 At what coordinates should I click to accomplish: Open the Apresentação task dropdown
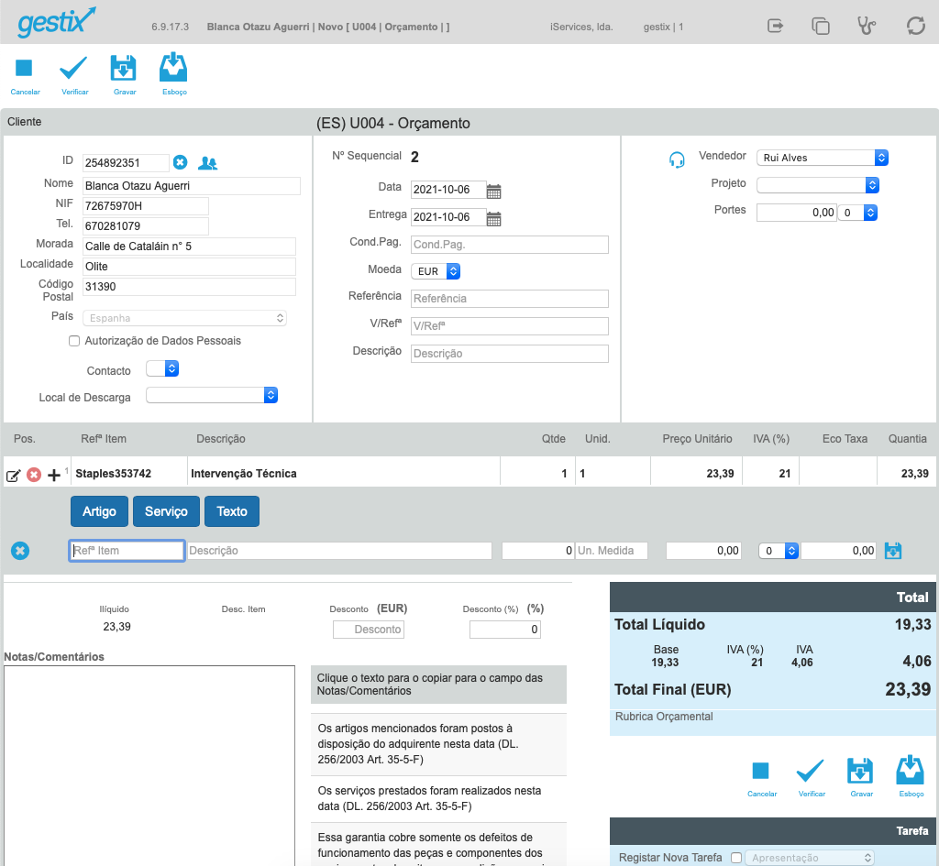[x=809, y=858]
